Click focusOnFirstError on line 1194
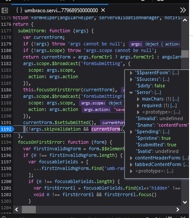Image resolution: width=193 pixels, height=218 pixels. click(x=40, y=142)
